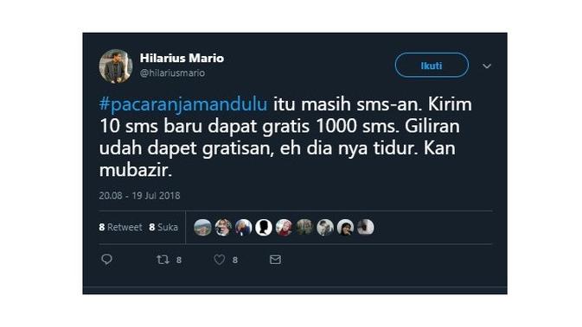Click the envelope direct message icon

[x=275, y=260]
